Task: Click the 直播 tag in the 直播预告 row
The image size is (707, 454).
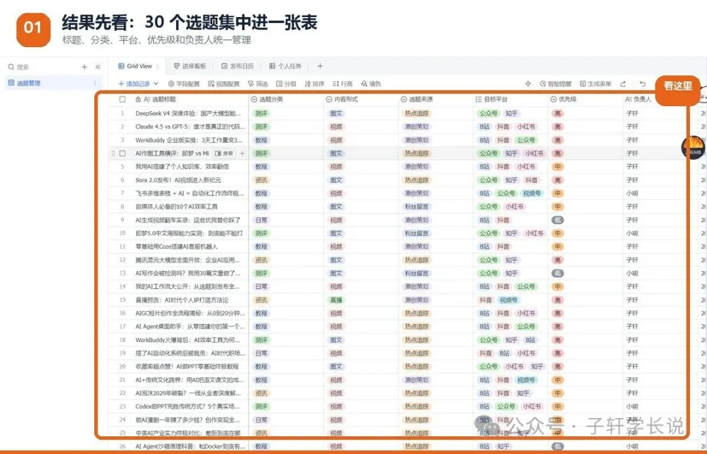Action: [x=336, y=300]
